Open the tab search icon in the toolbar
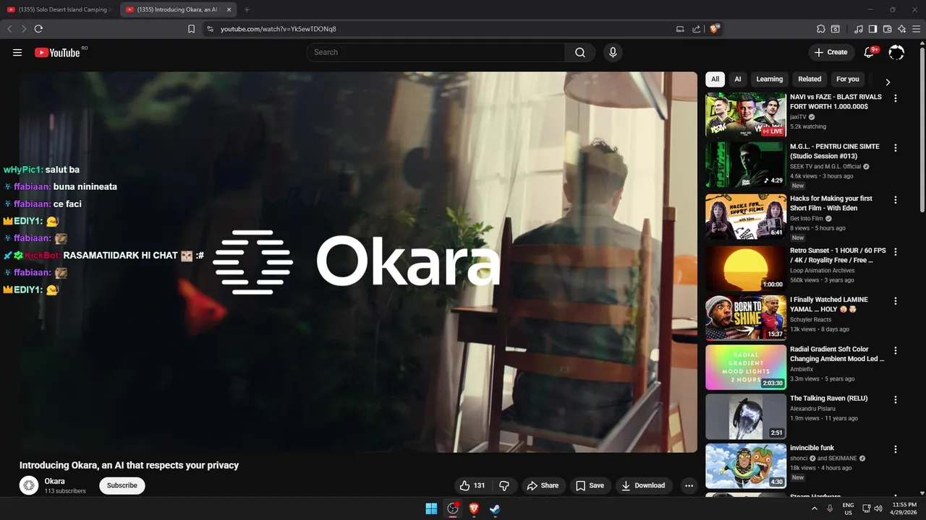The image size is (926, 520). pos(836,29)
